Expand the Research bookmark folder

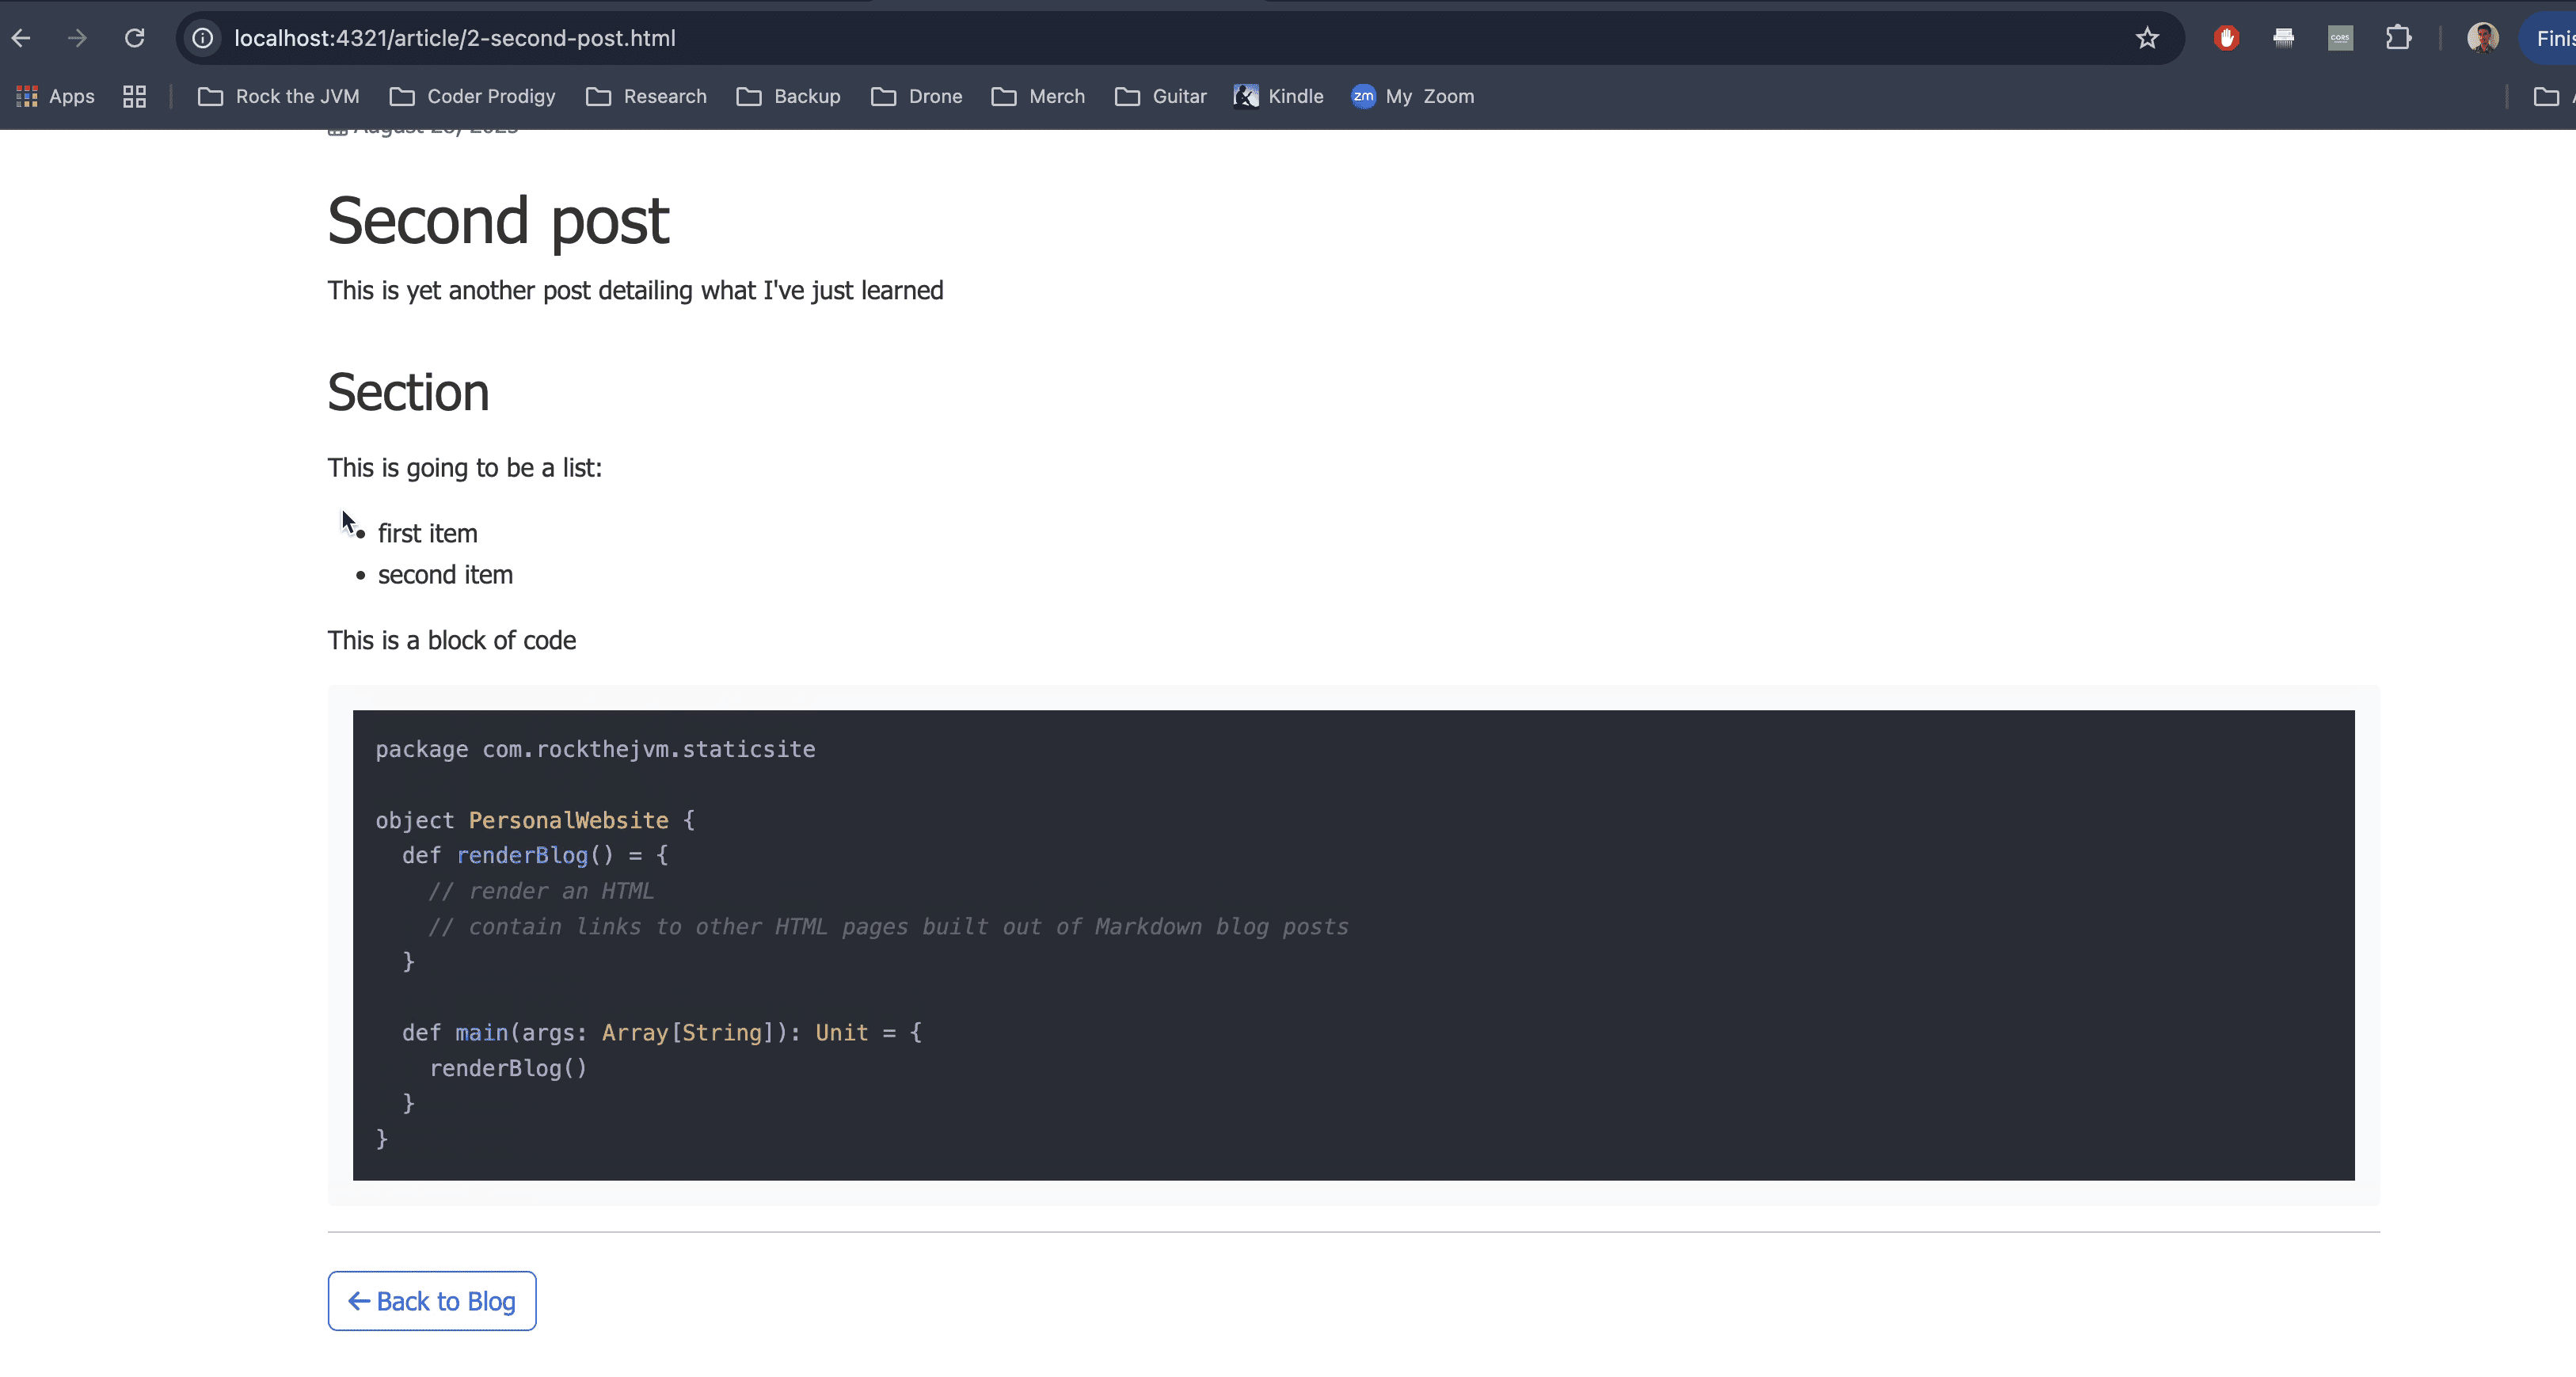point(646,96)
